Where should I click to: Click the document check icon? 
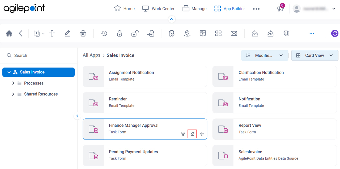(x=172, y=33)
